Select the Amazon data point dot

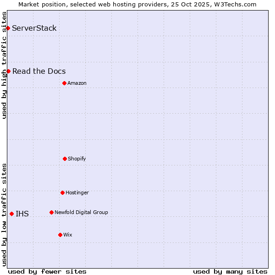tap(64, 83)
